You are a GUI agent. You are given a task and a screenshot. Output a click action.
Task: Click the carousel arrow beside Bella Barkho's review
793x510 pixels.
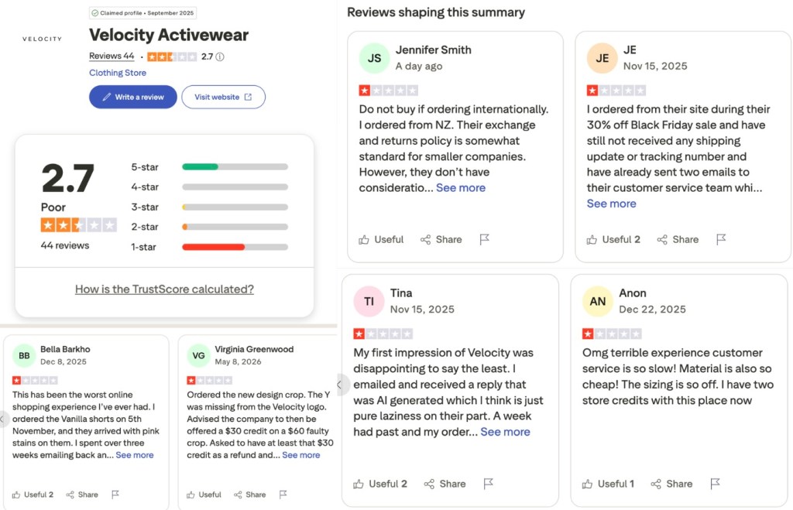click(2, 419)
